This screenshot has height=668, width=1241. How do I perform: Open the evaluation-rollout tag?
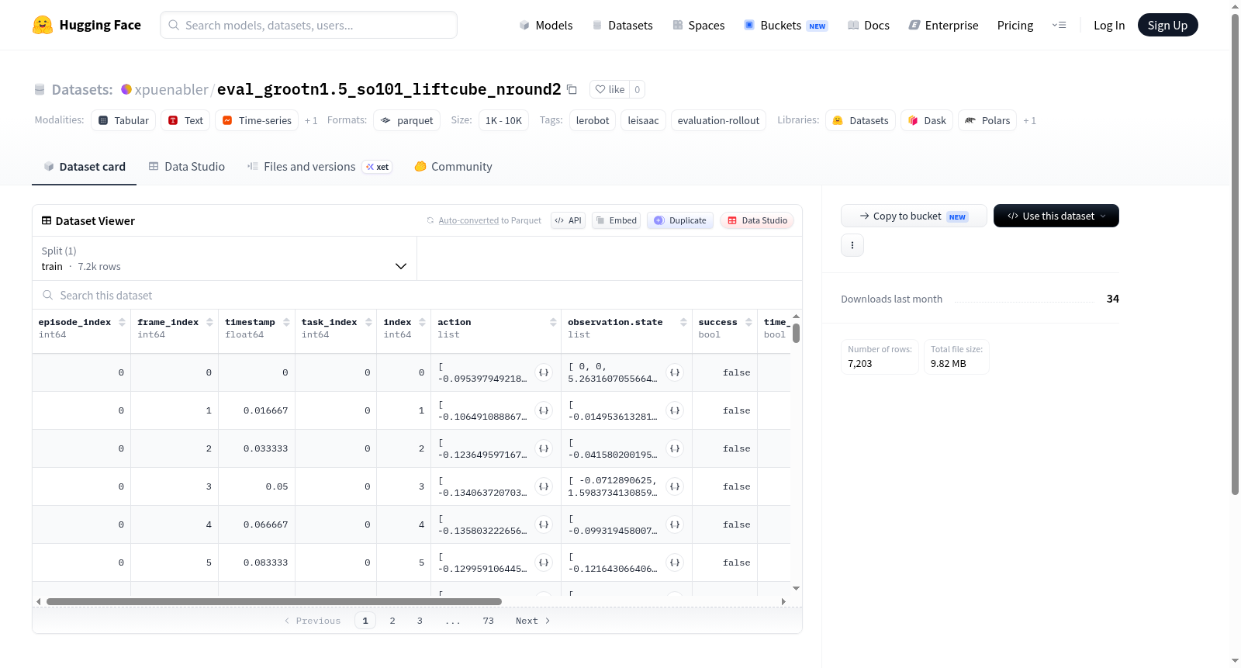(x=718, y=120)
